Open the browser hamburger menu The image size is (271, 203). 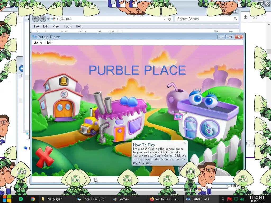pyautogui.click(x=265, y=17)
